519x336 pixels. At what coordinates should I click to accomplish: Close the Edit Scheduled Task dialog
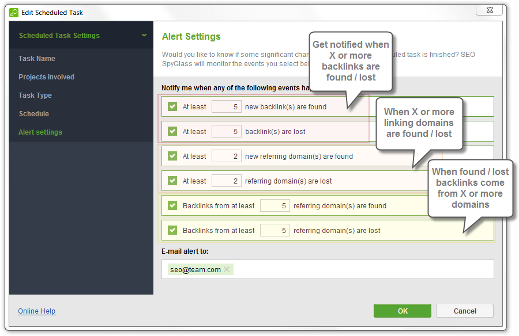pyautogui.click(x=490, y=10)
